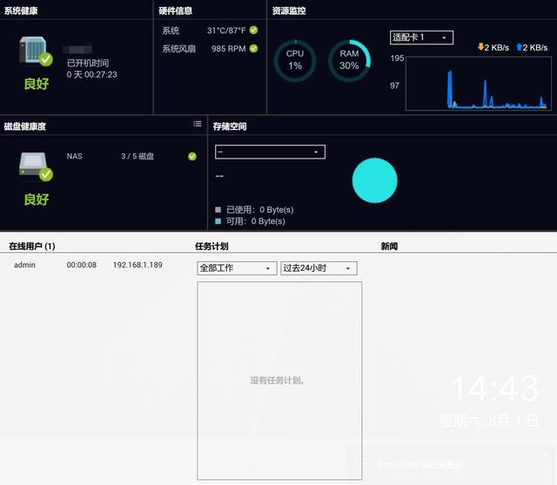
Task: Click the 资源监控 panel header
Action: (x=289, y=10)
